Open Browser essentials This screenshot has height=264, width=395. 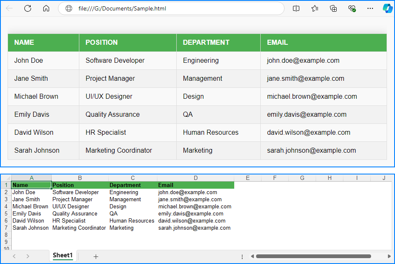click(x=352, y=8)
